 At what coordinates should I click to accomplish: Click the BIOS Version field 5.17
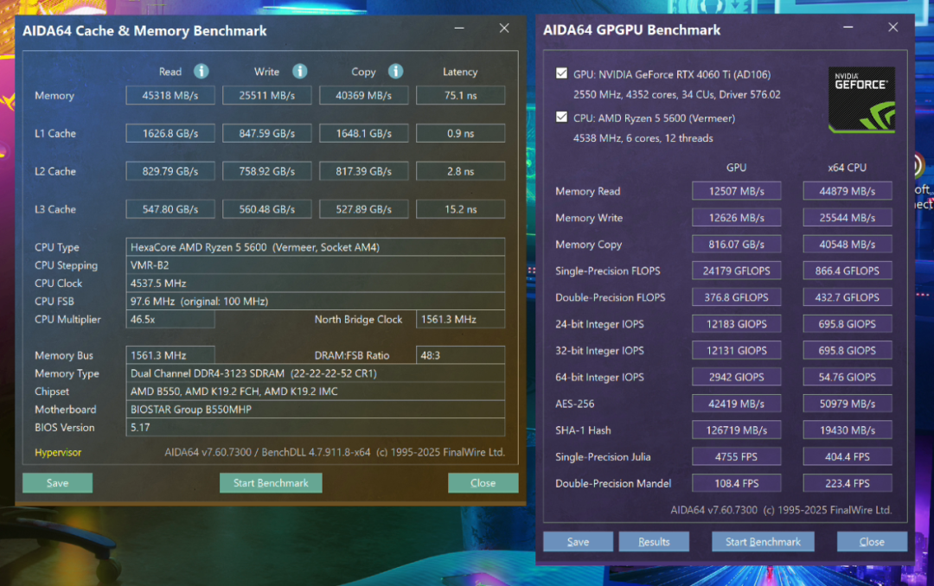coord(315,428)
